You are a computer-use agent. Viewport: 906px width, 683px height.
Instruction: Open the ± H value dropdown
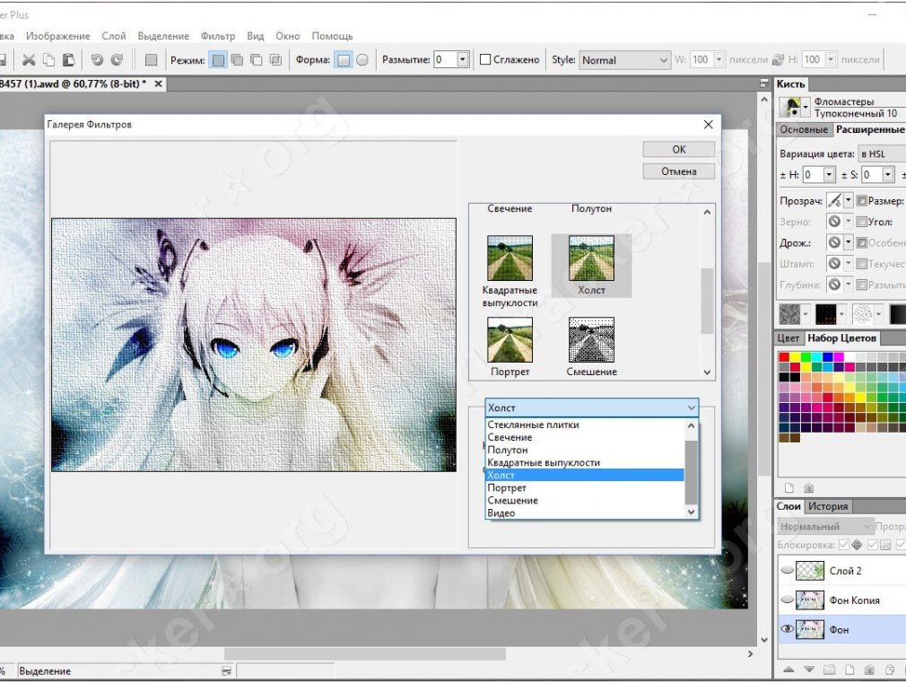(x=829, y=175)
